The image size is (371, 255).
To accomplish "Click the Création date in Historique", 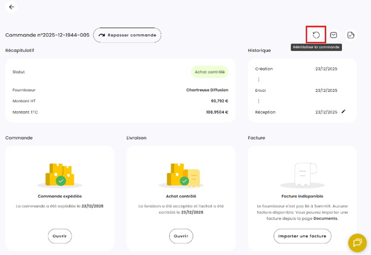I will tap(326, 69).
